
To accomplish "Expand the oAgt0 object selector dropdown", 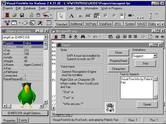I will point(46,37).
